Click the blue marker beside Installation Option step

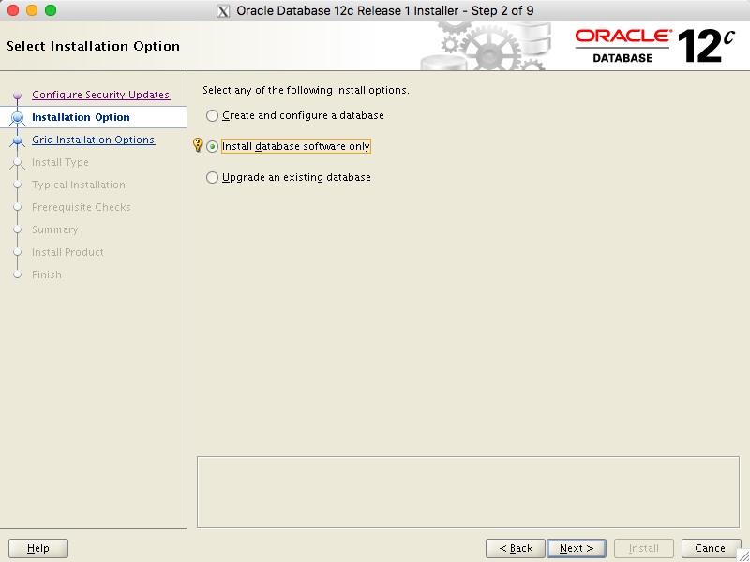point(16,117)
